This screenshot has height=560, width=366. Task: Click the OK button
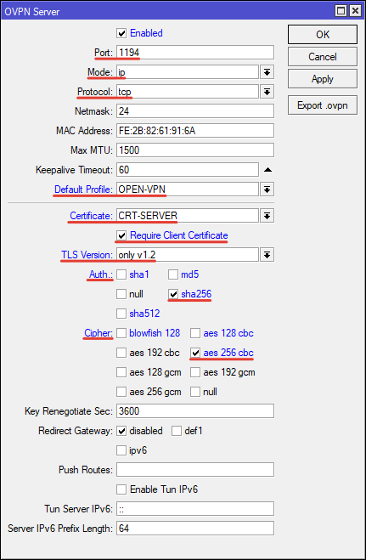pos(323,35)
